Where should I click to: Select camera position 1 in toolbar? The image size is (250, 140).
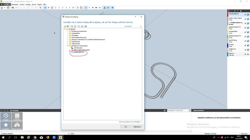coord(59,8)
